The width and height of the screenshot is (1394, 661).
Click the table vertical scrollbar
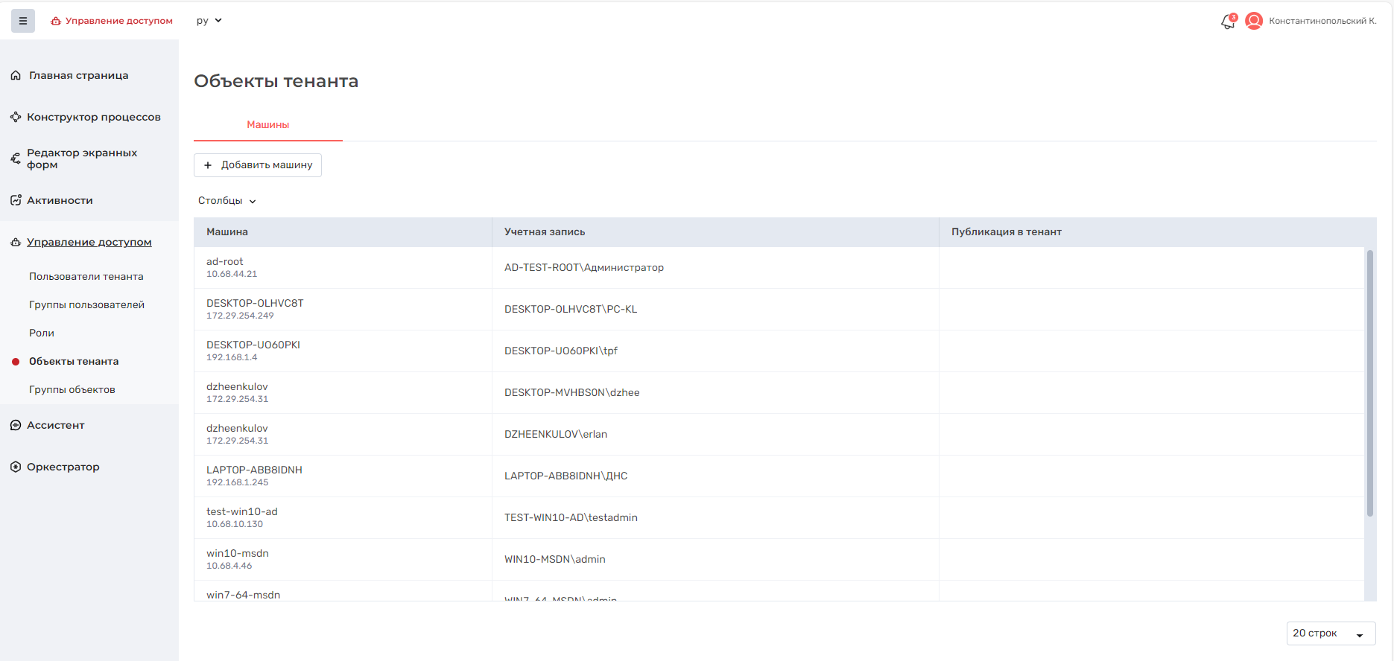pyautogui.click(x=1369, y=383)
